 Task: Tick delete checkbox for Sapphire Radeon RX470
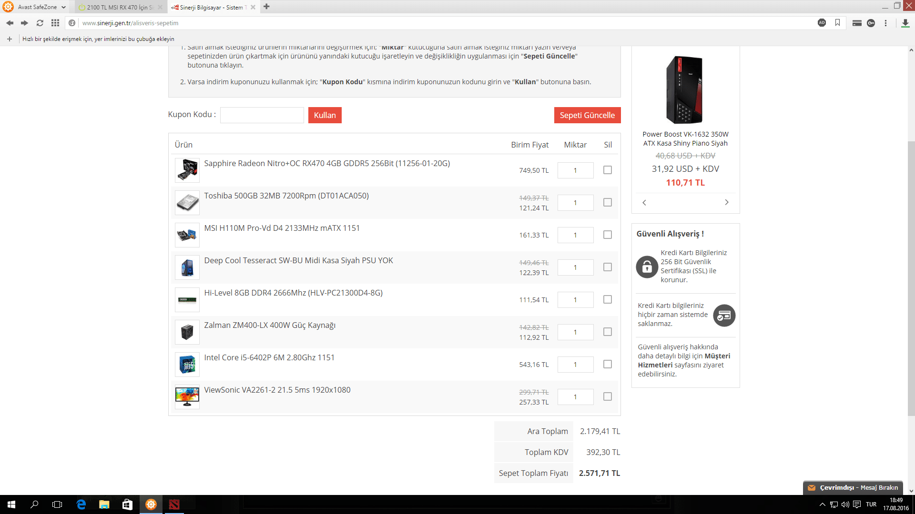click(607, 170)
